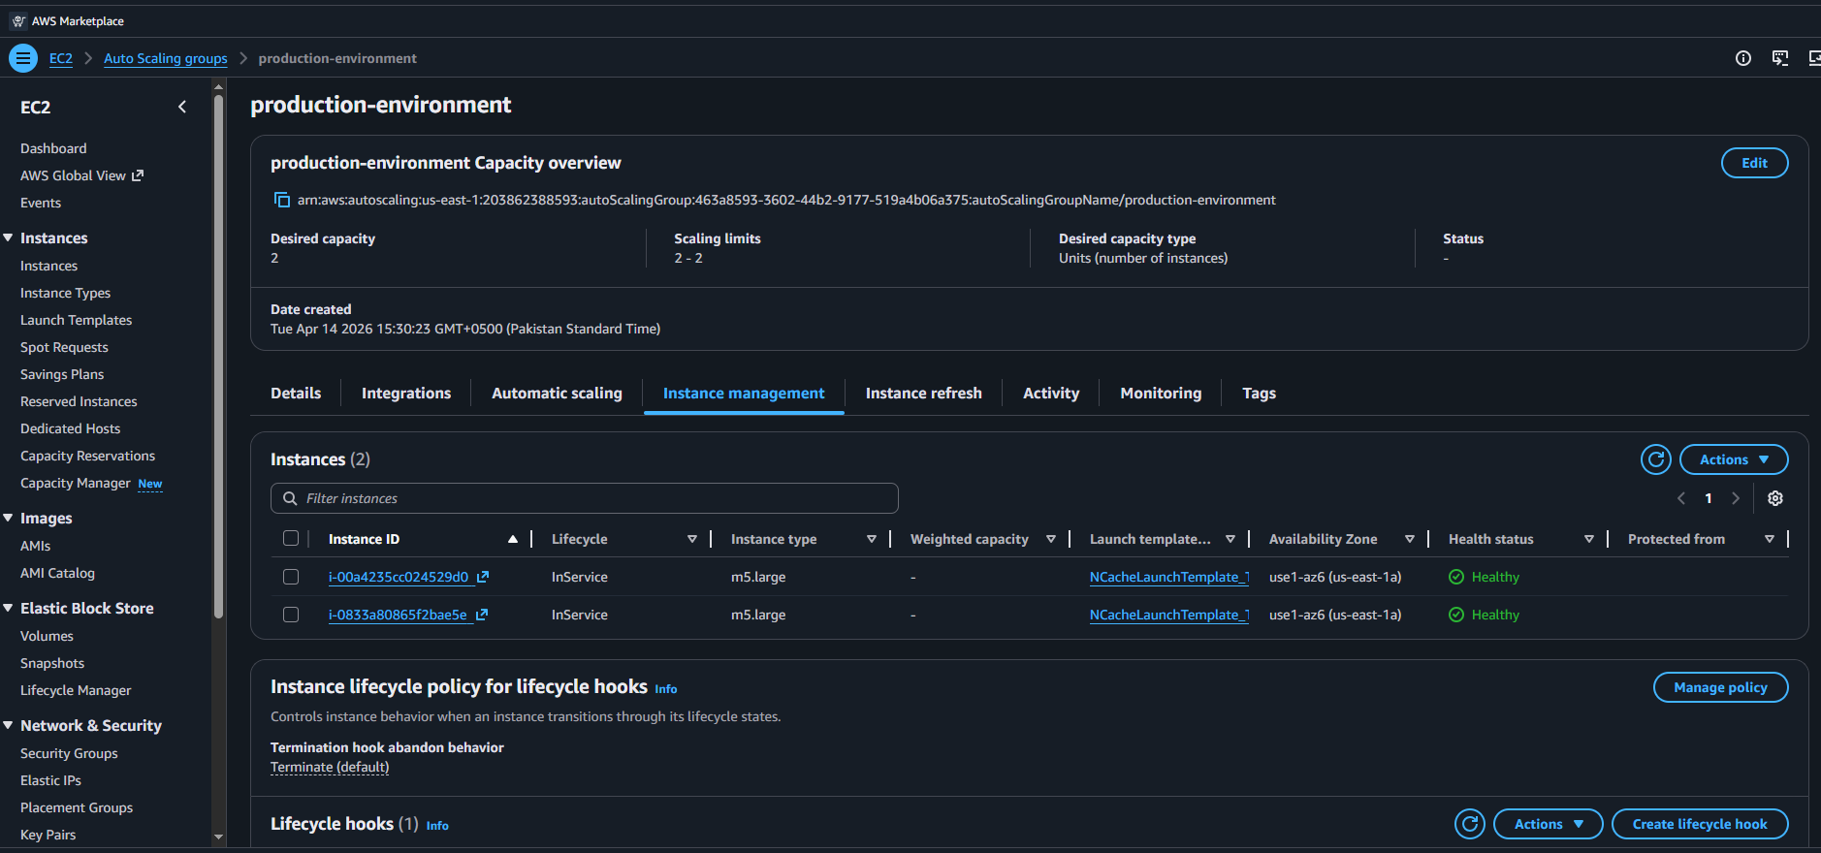Click AWS Global View external icon

click(138, 175)
